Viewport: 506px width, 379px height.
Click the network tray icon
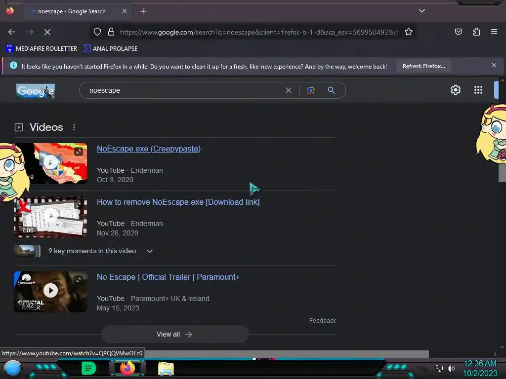(x=439, y=368)
